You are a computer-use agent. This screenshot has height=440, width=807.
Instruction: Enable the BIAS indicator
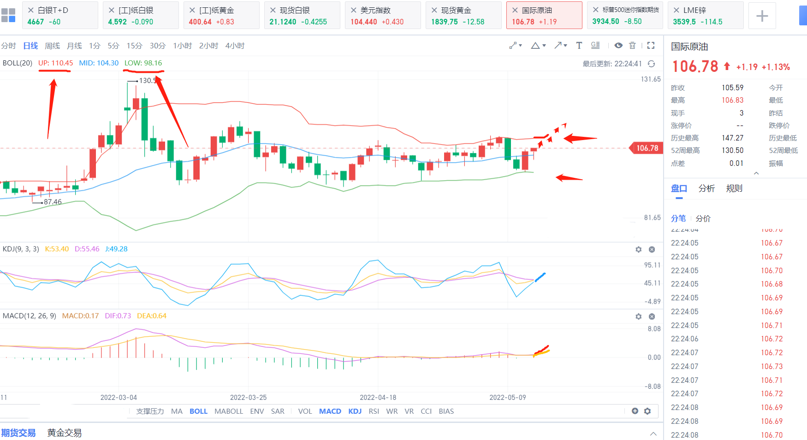coord(446,411)
